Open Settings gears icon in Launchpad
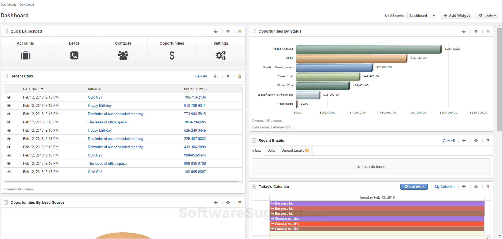503x239 pixels. [x=221, y=56]
